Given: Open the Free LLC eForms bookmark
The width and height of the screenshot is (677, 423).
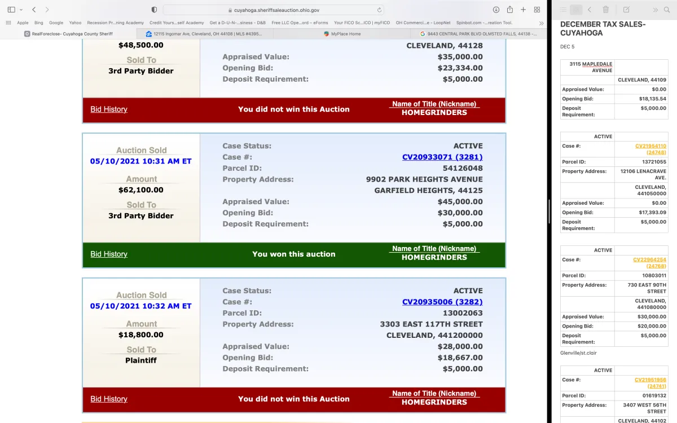Looking at the screenshot, I should [300, 23].
